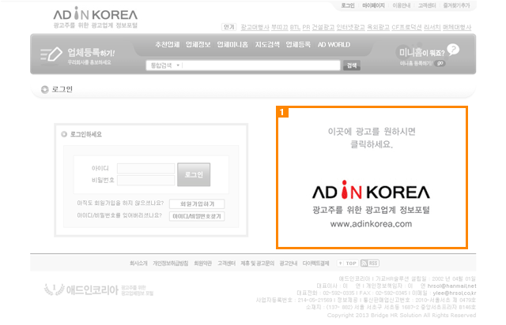Click the 인터넷광고 popular keyword link
Viewport: 506px width, 325px height.
tap(351, 27)
